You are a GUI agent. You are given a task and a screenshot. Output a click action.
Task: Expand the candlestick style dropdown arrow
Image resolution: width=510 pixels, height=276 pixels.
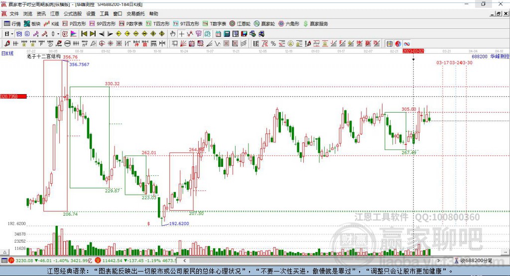58,34
